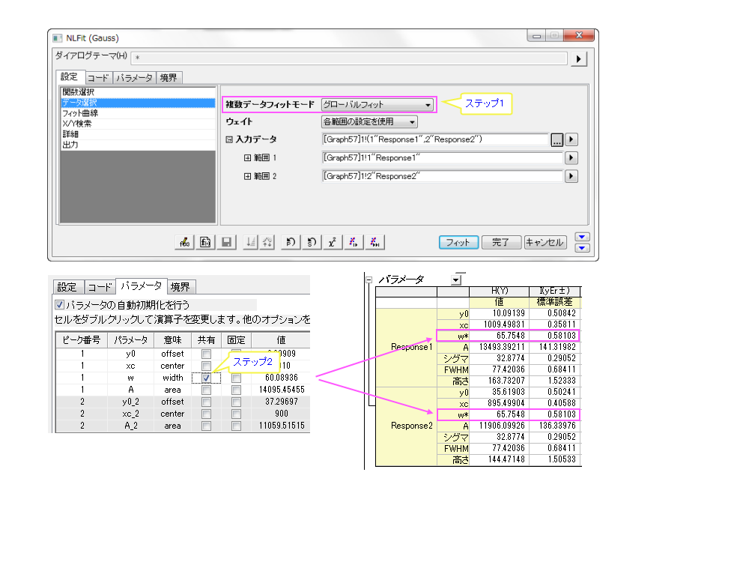Switch to パラメータ tab in NLFit dialog
This screenshot has height=562, width=731.
(x=134, y=78)
